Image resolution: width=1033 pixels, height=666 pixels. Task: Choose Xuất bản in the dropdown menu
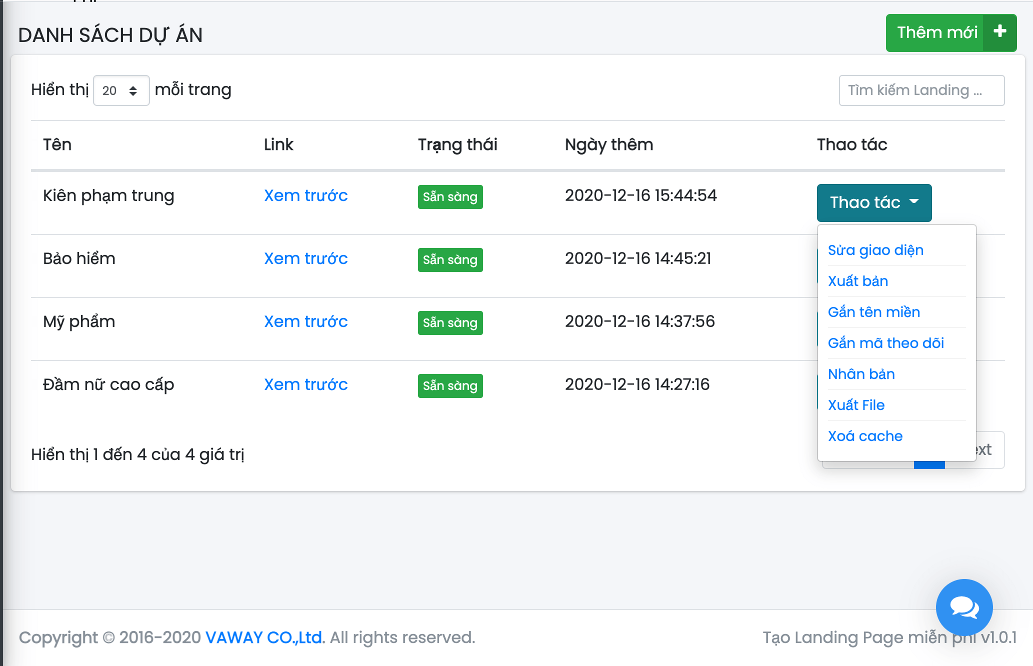[857, 281]
